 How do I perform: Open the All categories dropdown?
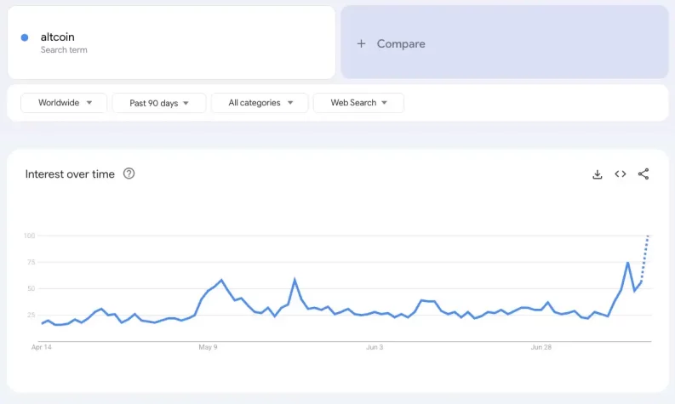pyautogui.click(x=261, y=103)
